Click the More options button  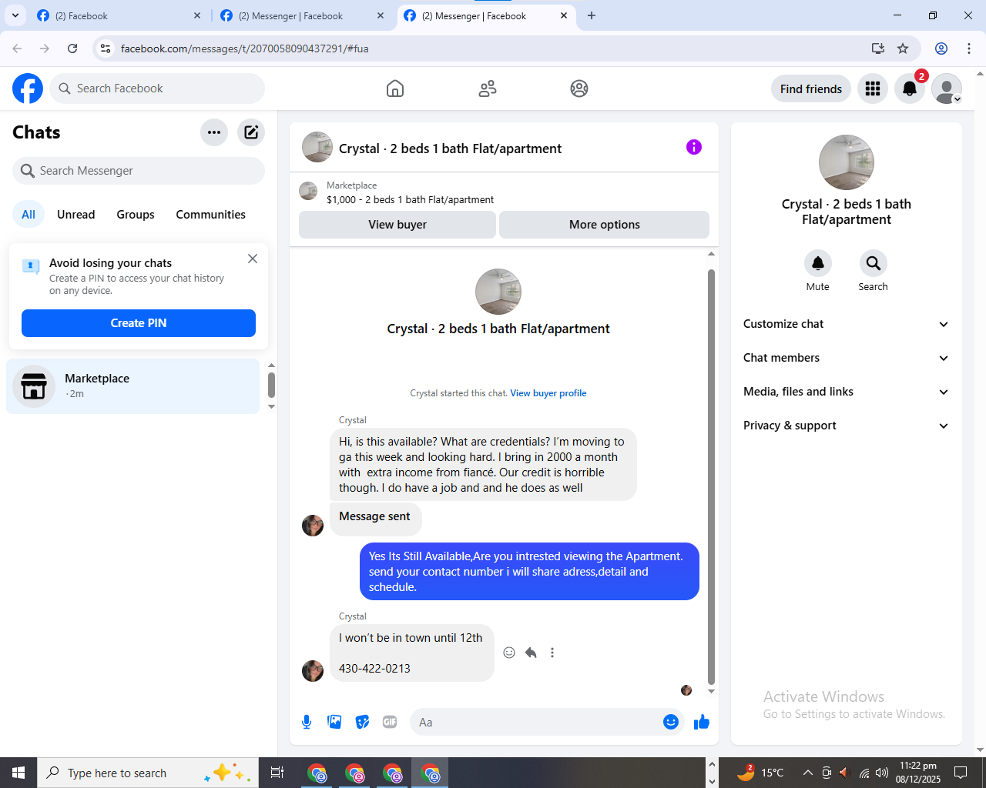(x=605, y=225)
